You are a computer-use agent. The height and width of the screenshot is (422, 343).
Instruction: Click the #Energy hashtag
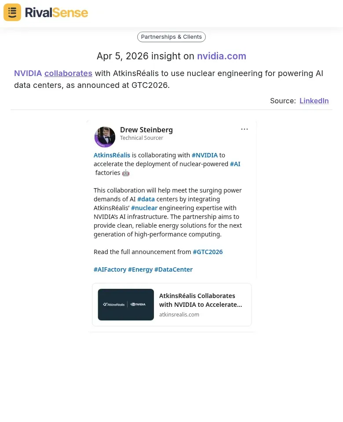coord(140,269)
